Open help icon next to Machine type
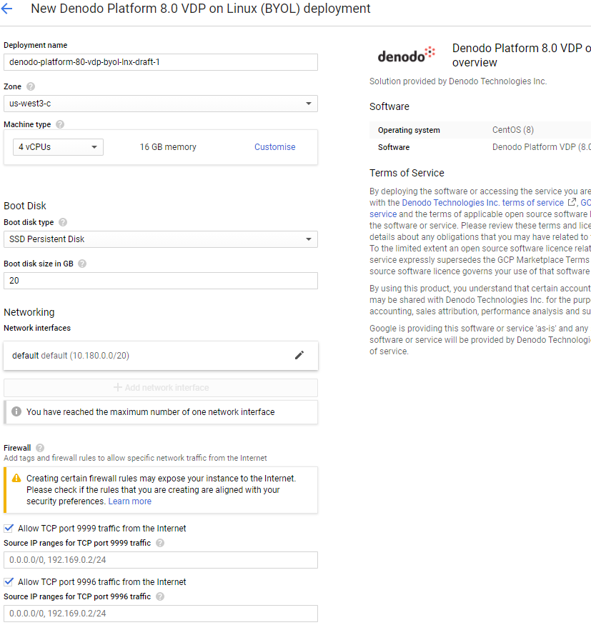This screenshot has width=591, height=625. [x=60, y=124]
